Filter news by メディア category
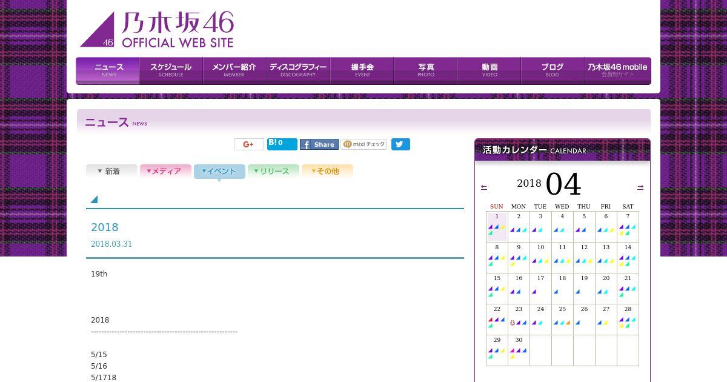727x382 pixels. (165, 172)
